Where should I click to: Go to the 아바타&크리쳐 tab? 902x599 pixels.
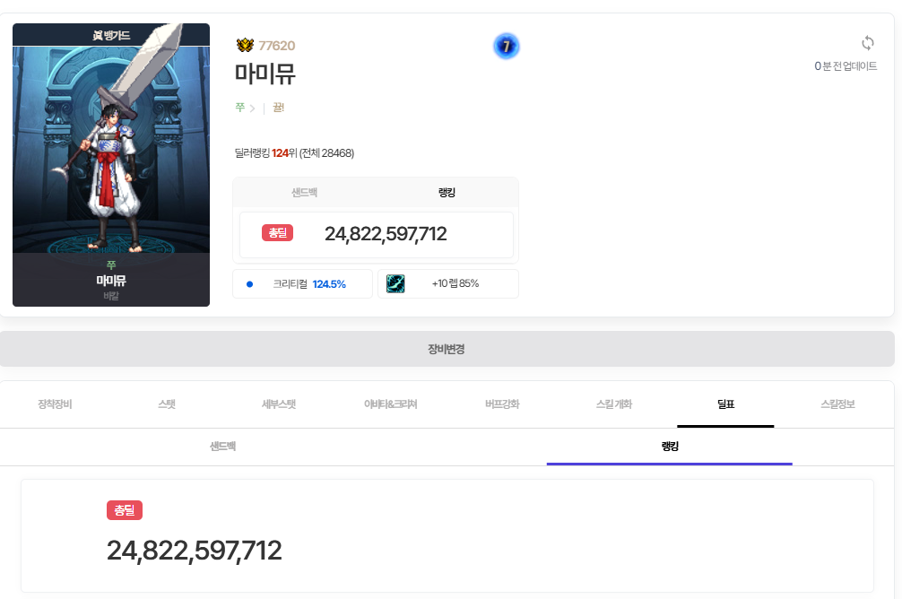[x=390, y=404]
